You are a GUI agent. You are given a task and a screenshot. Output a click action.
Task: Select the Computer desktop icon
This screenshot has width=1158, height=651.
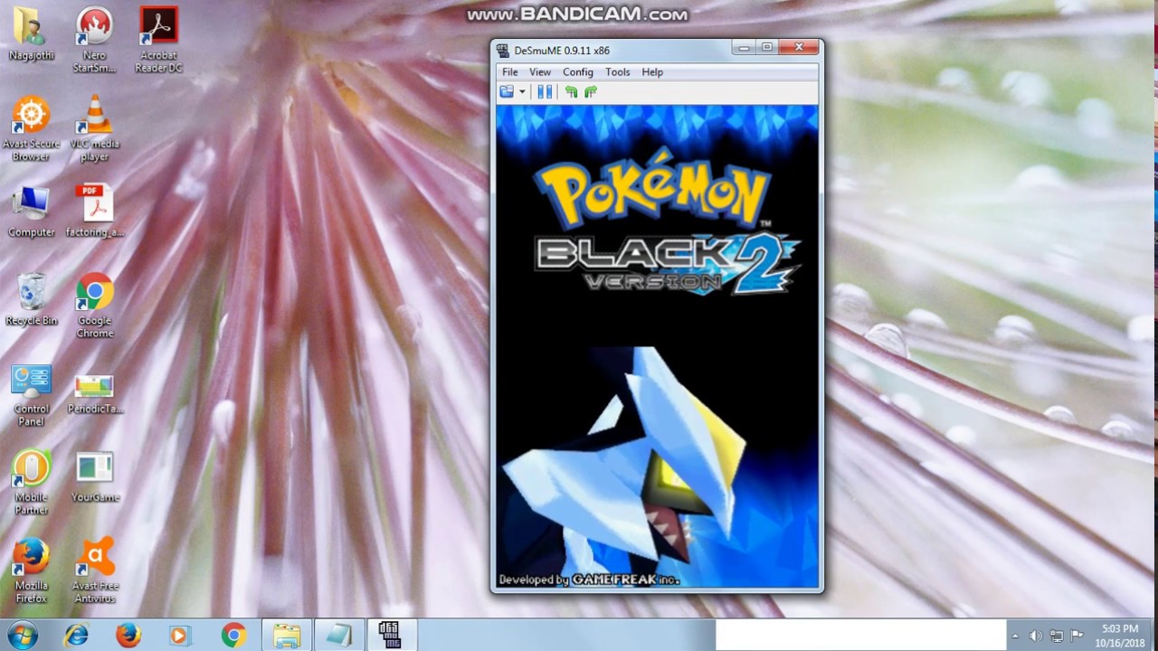[x=31, y=211]
